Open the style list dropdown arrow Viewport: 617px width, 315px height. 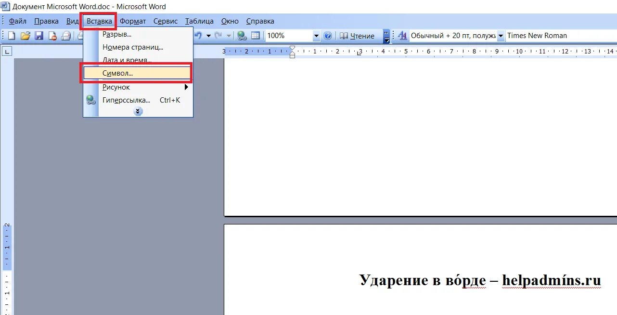[501, 36]
